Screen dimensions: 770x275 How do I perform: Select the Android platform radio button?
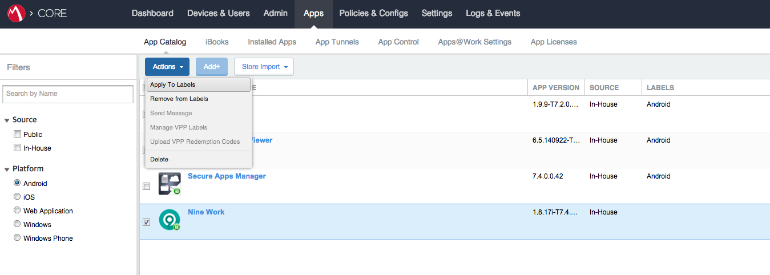point(18,184)
